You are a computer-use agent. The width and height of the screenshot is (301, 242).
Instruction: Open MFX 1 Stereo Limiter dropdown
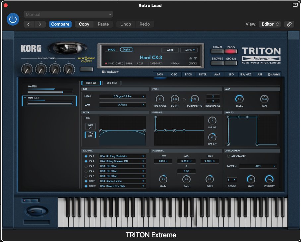tap(122, 181)
